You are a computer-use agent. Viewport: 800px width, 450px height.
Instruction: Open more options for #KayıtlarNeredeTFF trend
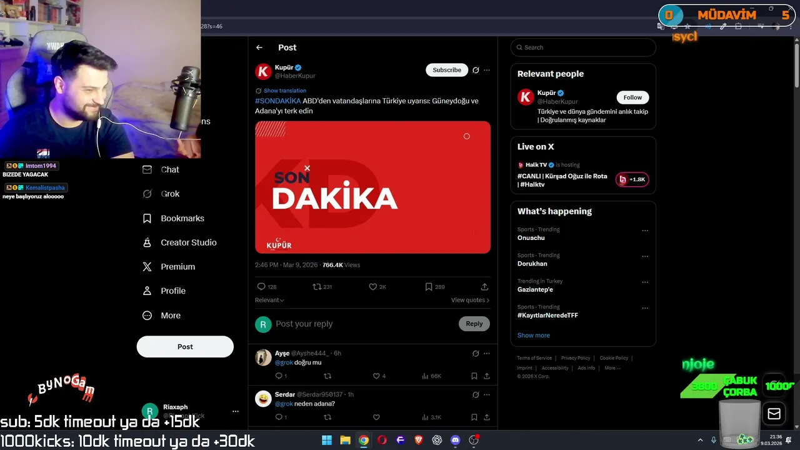click(645, 308)
